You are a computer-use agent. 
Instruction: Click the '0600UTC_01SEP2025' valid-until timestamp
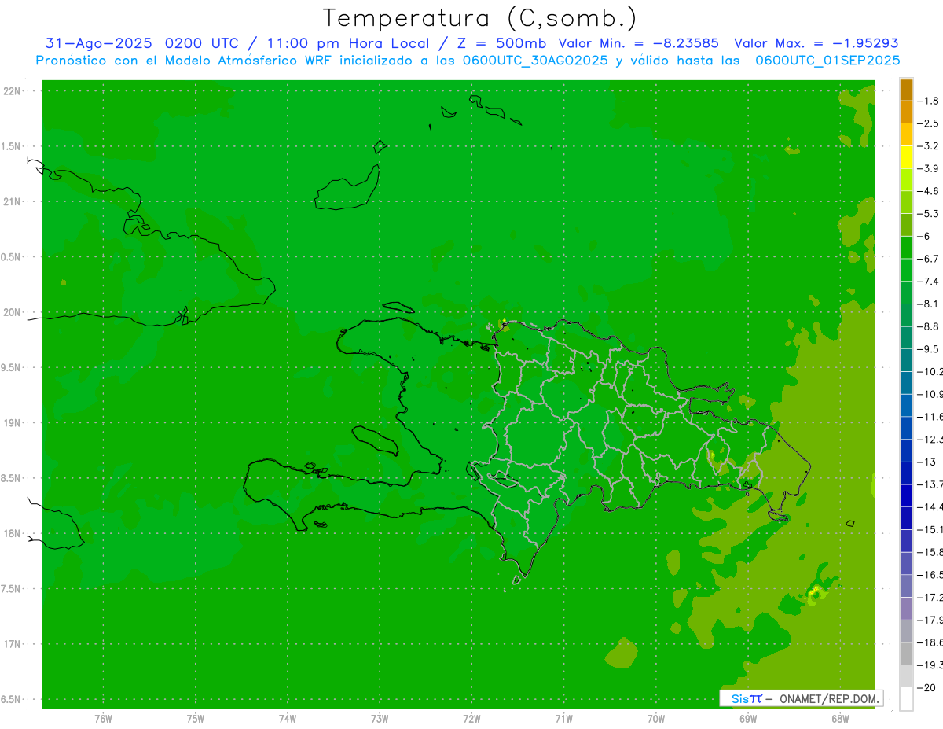pyautogui.click(x=827, y=61)
